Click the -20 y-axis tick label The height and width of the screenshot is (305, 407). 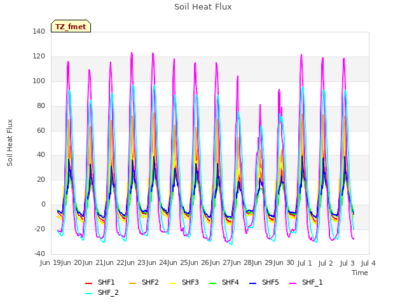point(39,229)
